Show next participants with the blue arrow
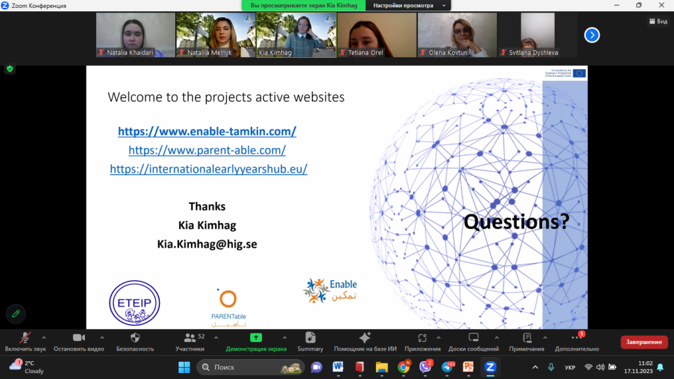Screen dimensions: 674x379 592,35
